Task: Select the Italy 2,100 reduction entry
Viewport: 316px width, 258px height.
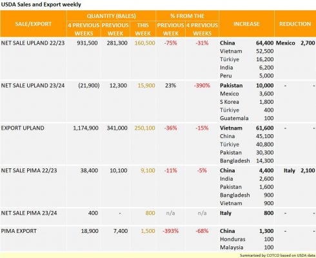Action: pos(299,171)
